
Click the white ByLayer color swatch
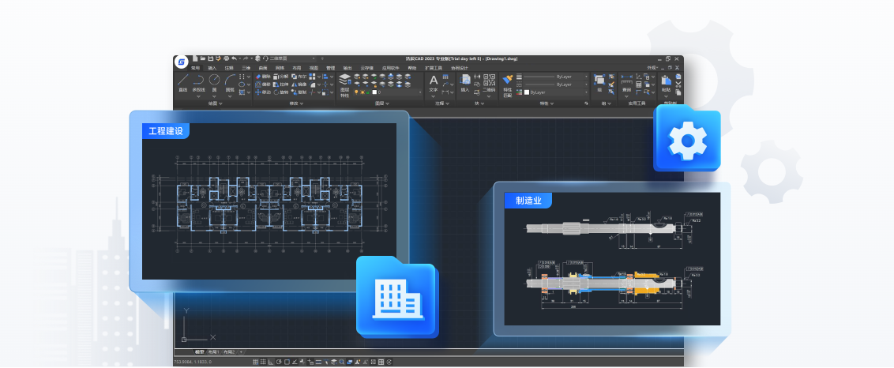pyautogui.click(x=526, y=92)
